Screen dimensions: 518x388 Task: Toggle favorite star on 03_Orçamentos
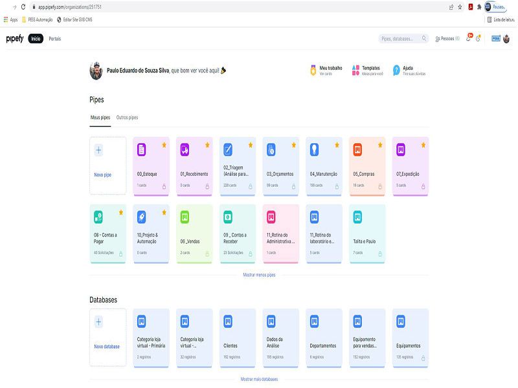(x=294, y=145)
